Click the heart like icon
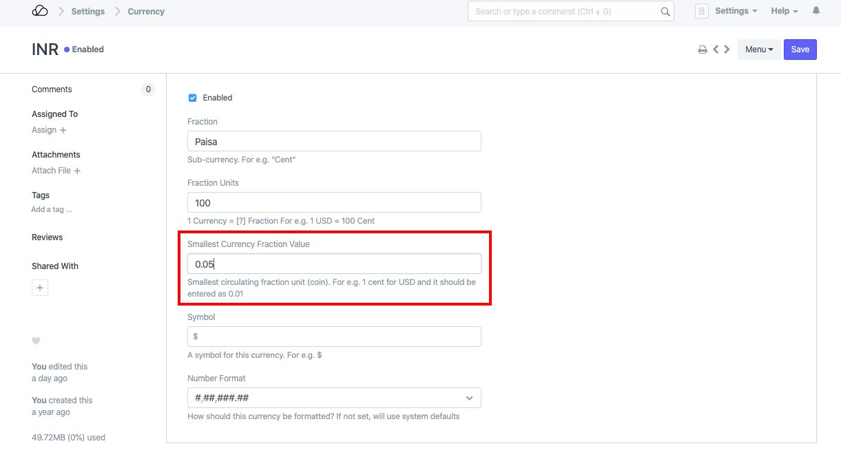This screenshot has width=841, height=459. pos(36,341)
